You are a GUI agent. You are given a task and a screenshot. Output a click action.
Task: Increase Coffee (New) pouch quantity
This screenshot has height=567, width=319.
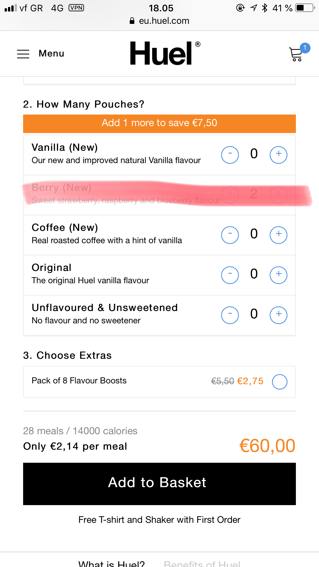(278, 235)
